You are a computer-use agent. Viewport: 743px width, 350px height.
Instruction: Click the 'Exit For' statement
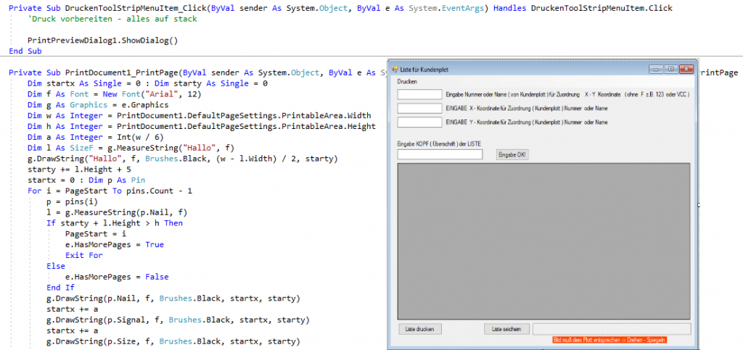pyautogui.click(x=84, y=255)
